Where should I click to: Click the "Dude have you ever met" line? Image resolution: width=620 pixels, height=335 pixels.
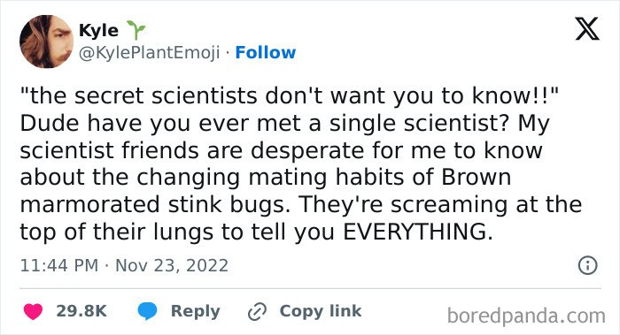pos(284,124)
